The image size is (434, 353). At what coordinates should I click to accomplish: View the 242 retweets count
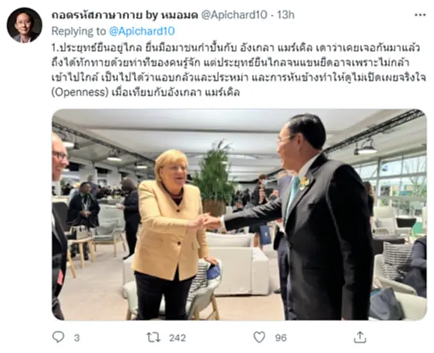point(178,338)
